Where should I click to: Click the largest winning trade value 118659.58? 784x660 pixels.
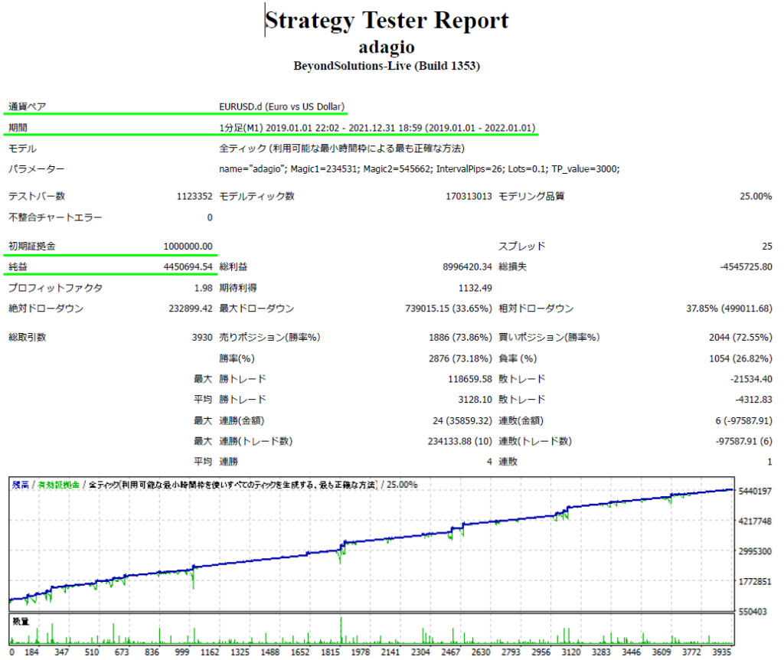click(470, 379)
